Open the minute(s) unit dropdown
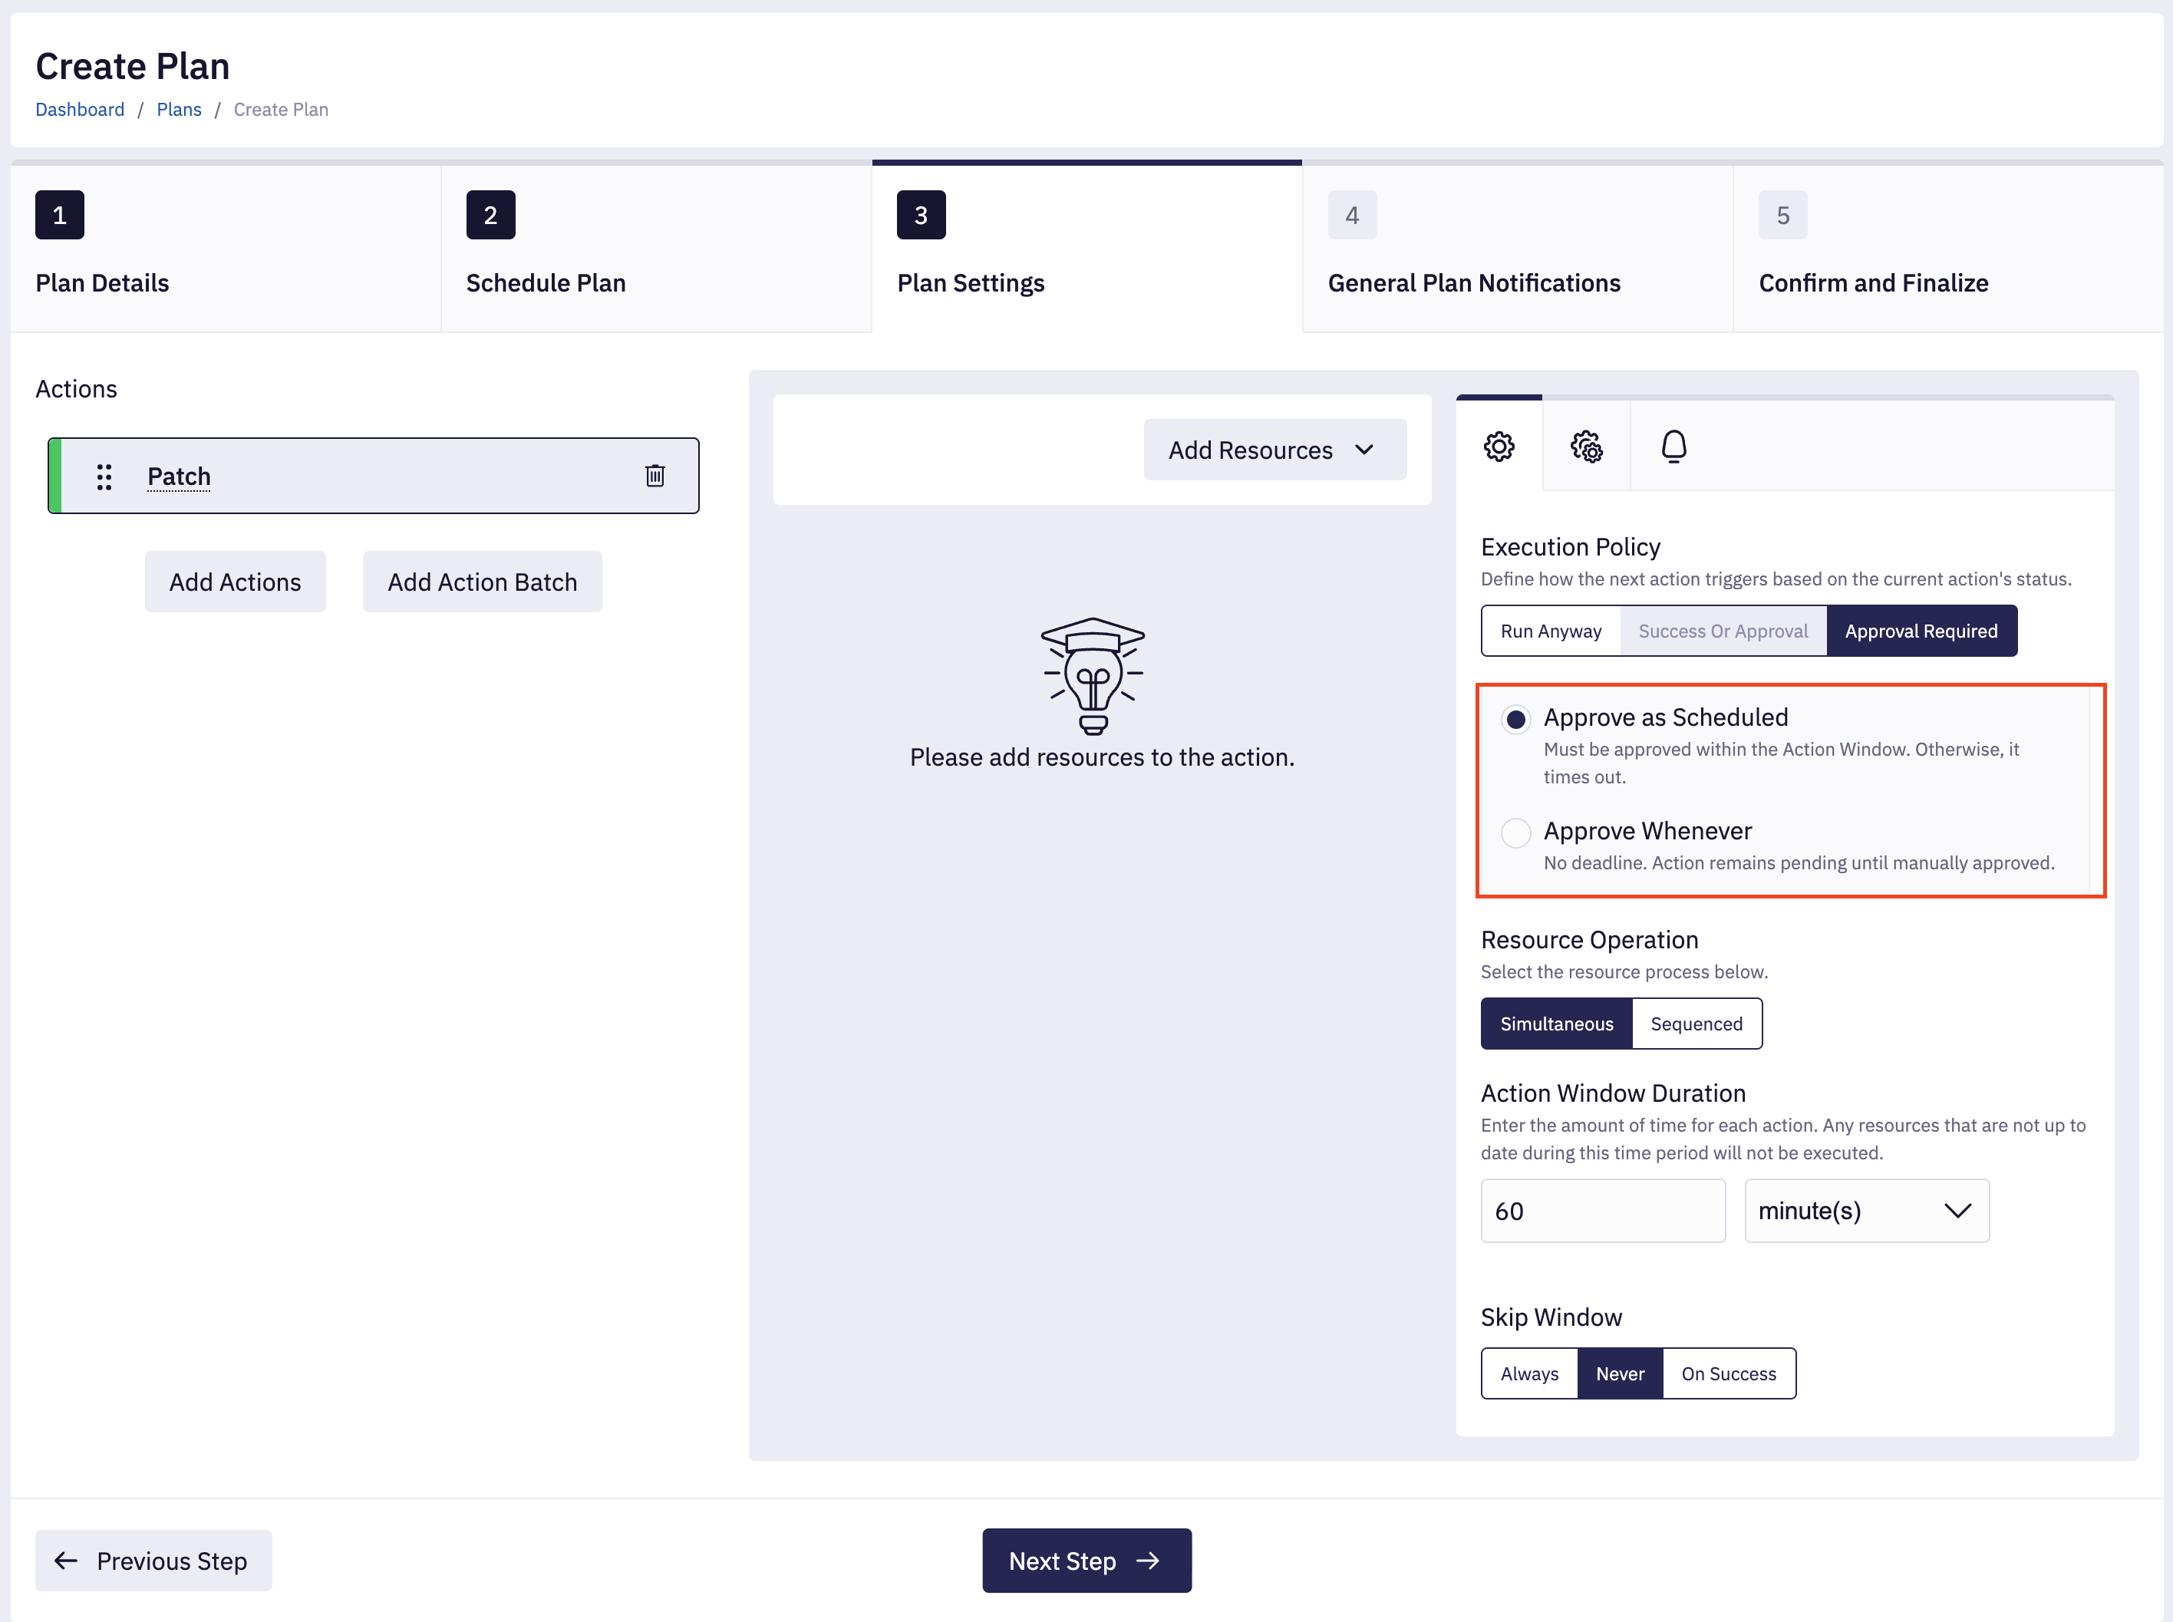 pyautogui.click(x=1865, y=1211)
